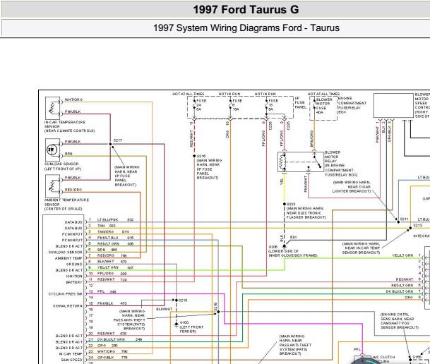This screenshot has height=364, width=430.
Task: Click 'G100 (LEFT FRONT FENDER)' ground label
Action: [x=191, y=327]
